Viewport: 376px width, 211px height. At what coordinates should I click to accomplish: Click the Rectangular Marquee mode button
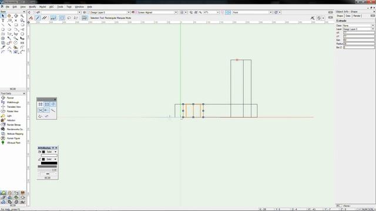[62, 18]
